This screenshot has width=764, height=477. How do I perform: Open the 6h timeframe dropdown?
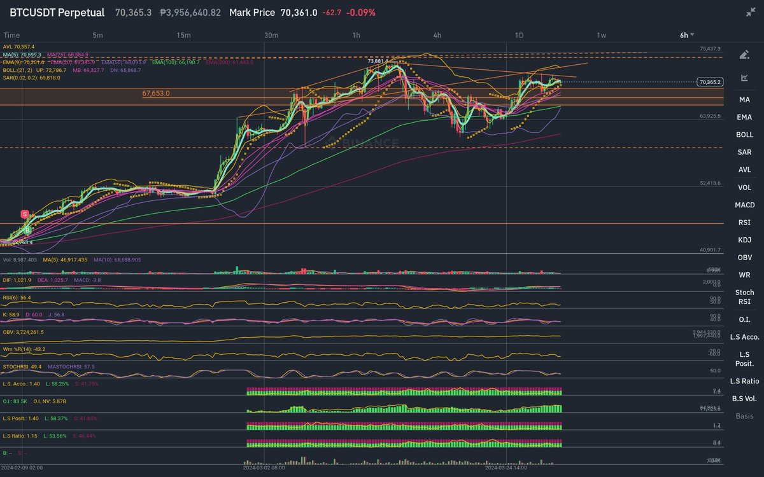pyautogui.click(x=687, y=36)
